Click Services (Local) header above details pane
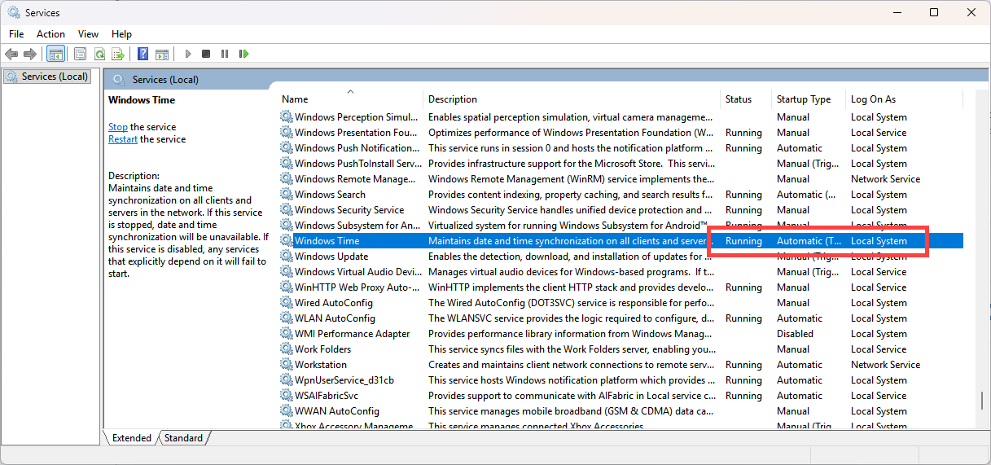Screen dimensions: 991x465 [165, 80]
